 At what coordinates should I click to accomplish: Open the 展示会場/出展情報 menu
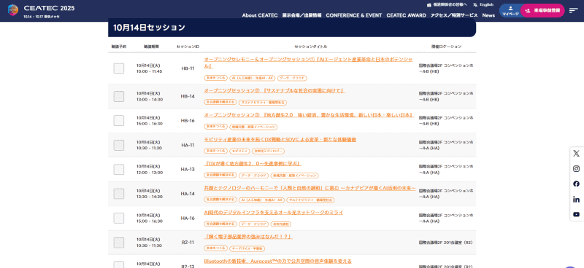[x=301, y=15]
